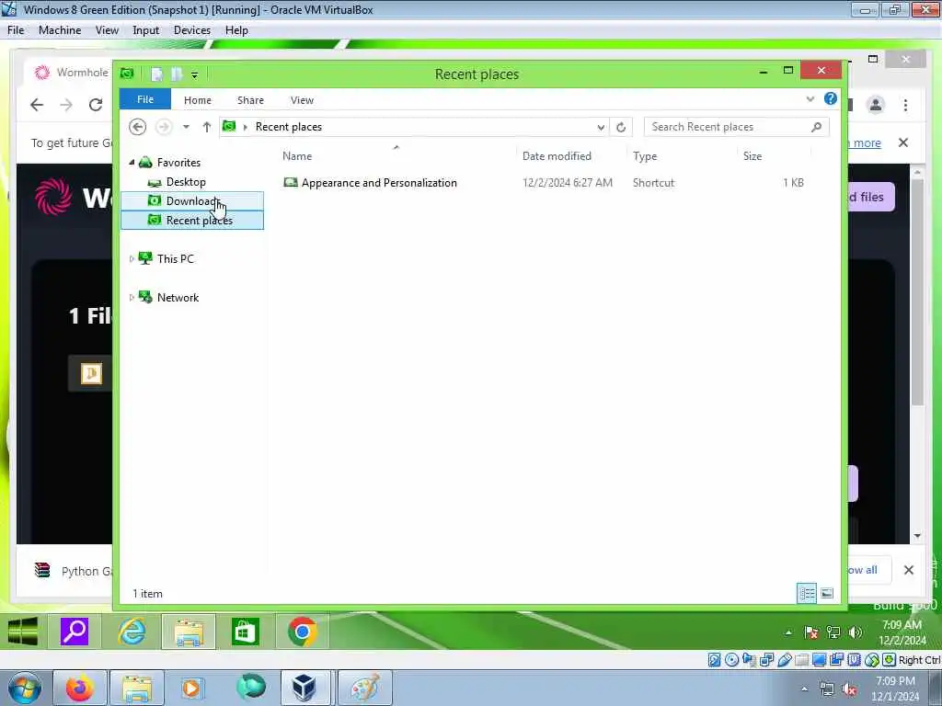The height and width of the screenshot is (706, 942).
Task: Dismiss Chrome download bar close X
Action: click(908, 570)
